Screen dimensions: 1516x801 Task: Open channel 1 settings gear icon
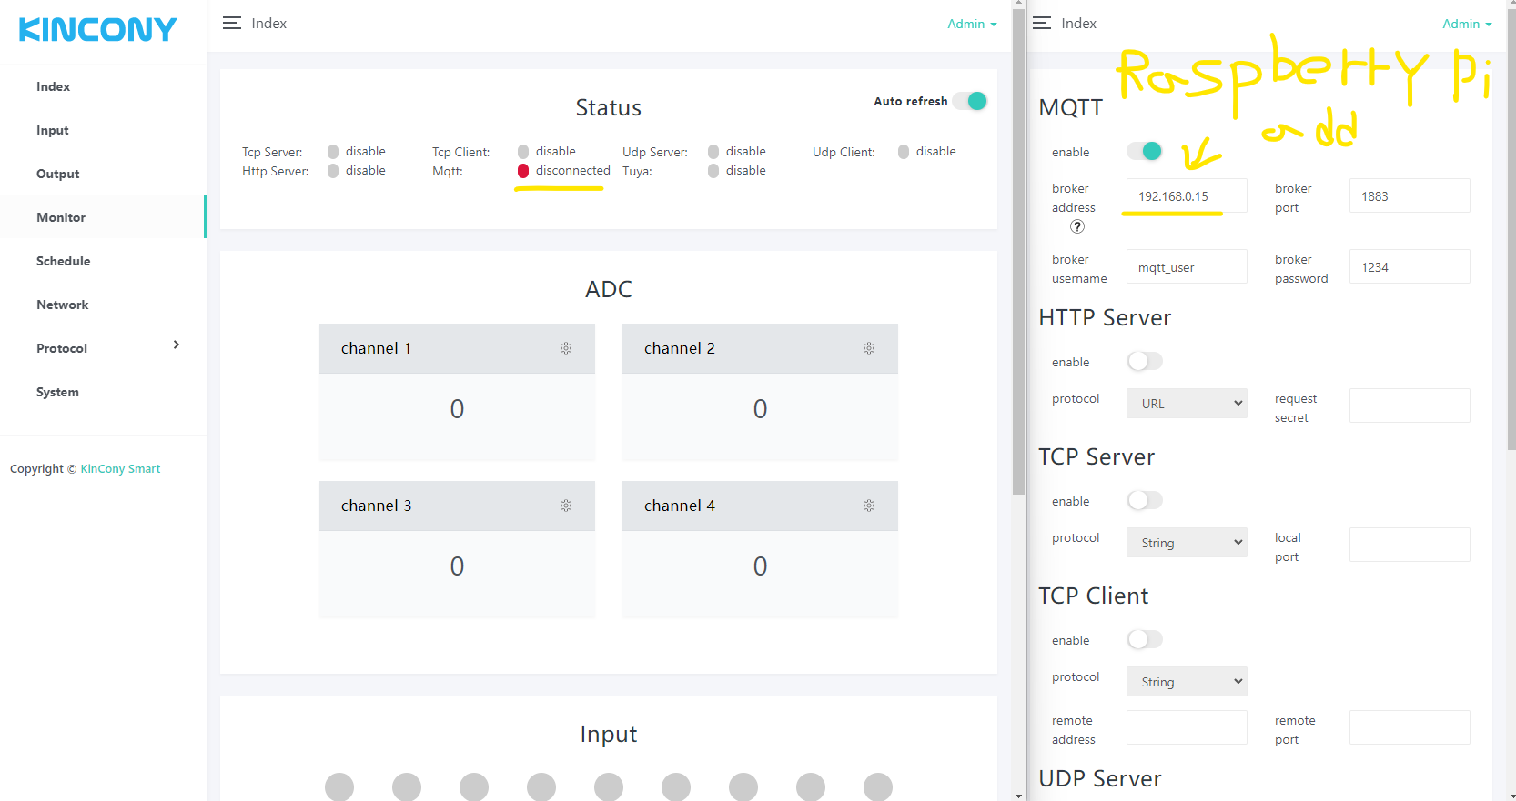(x=566, y=348)
